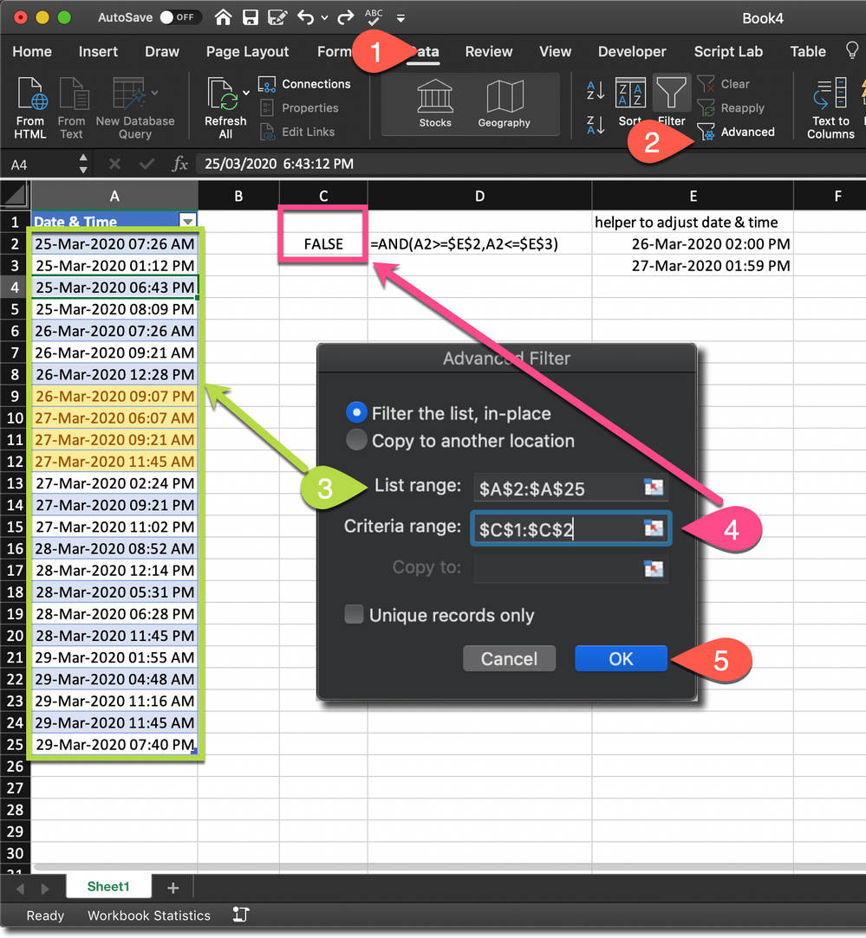The height and width of the screenshot is (938, 866).
Task: Click the accessibility icon in status bar
Action: [241, 914]
